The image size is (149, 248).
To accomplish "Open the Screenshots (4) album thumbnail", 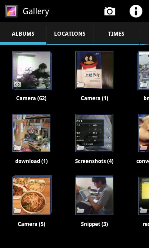I will point(94,133).
